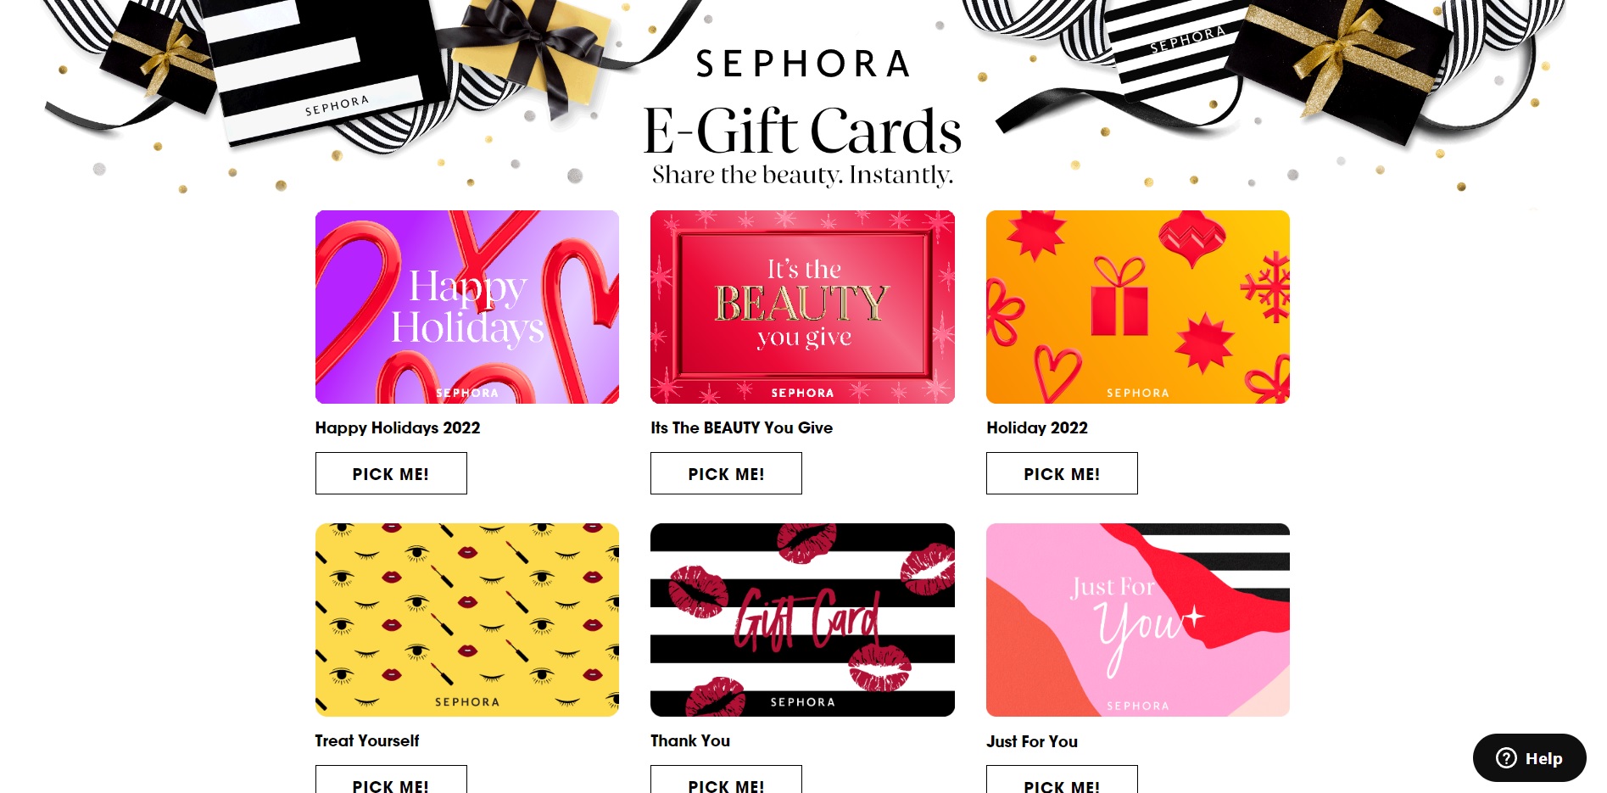Image resolution: width=1607 pixels, height=793 pixels.
Task: Click the Holiday 2022 title text
Action: pyautogui.click(x=1037, y=427)
